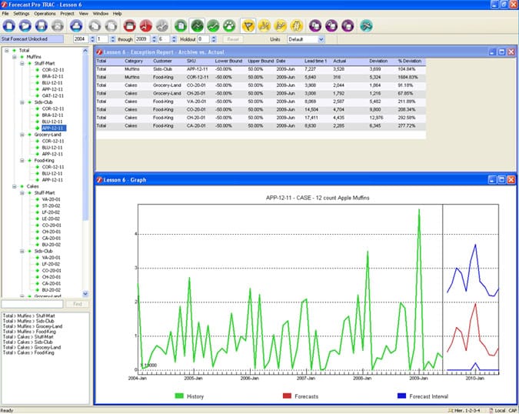This screenshot has height=414, width=519.
Task: Open the Settings menu
Action: [22, 14]
